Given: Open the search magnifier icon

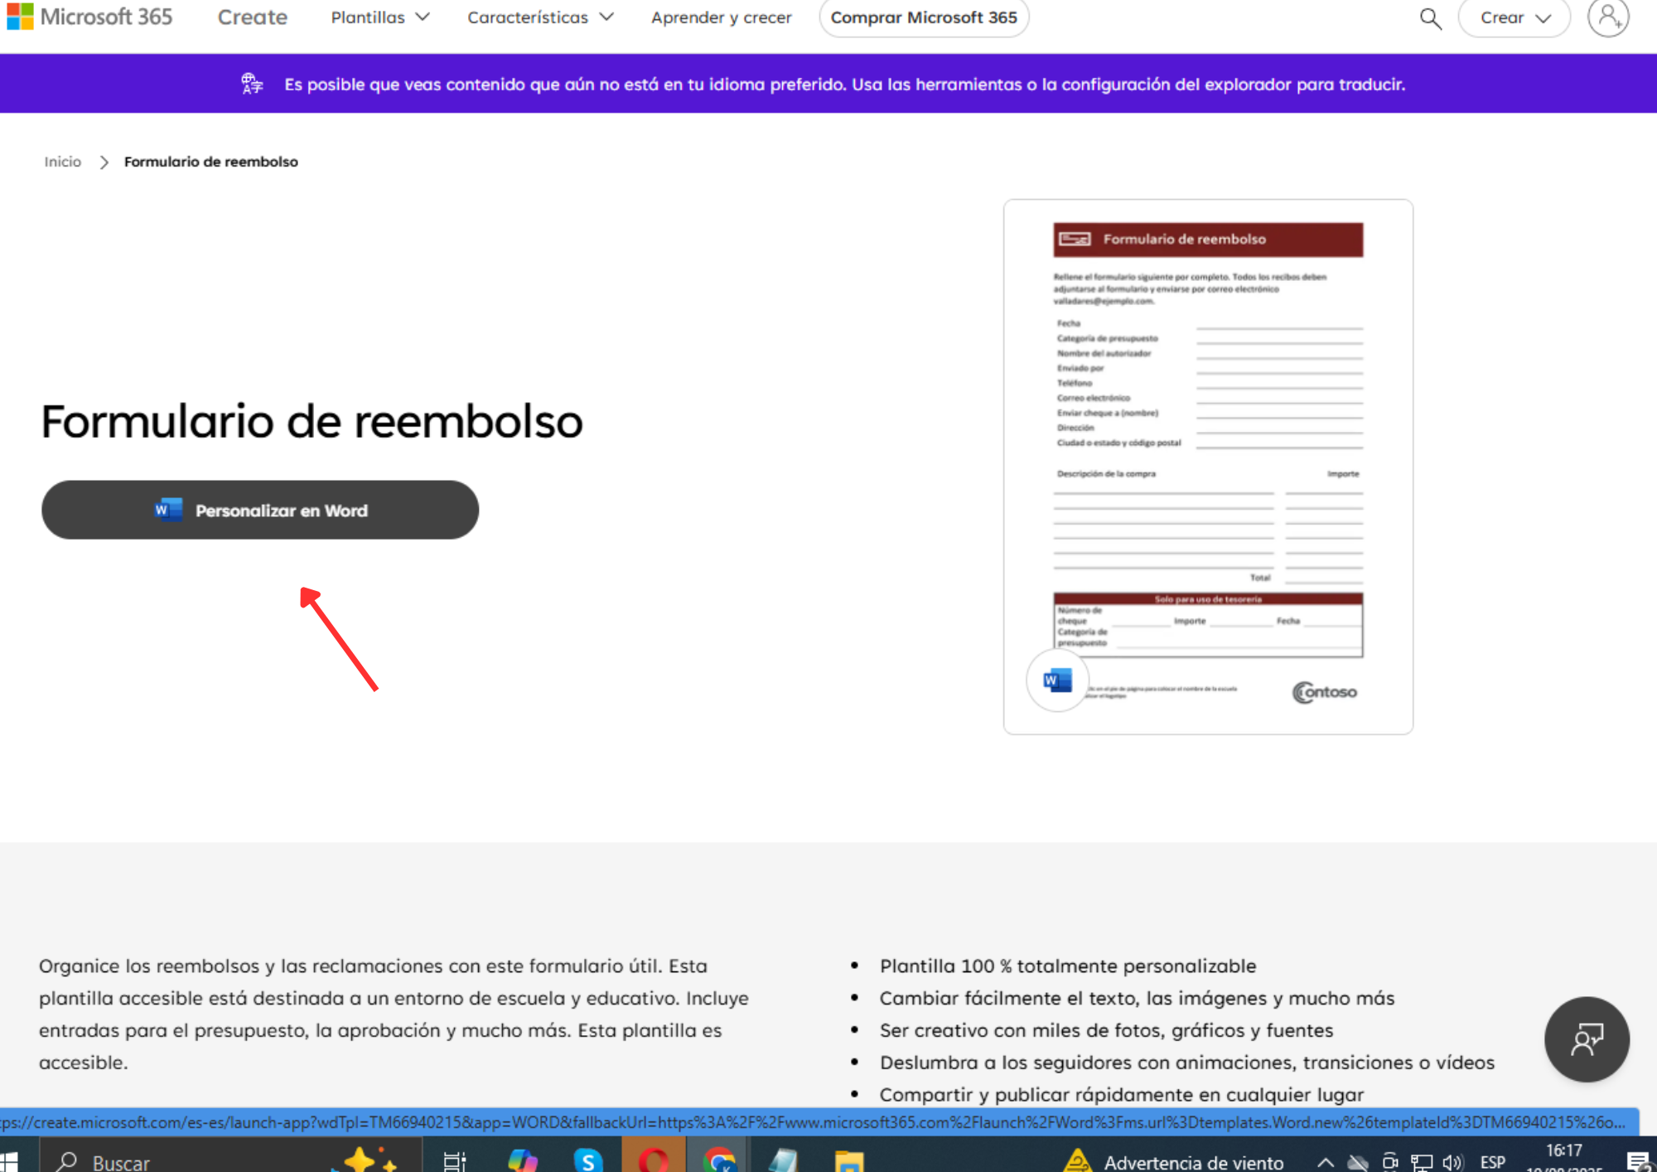Looking at the screenshot, I should click(x=1430, y=18).
